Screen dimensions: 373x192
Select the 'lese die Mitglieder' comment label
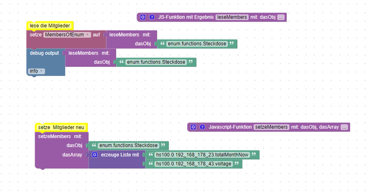click(50, 26)
